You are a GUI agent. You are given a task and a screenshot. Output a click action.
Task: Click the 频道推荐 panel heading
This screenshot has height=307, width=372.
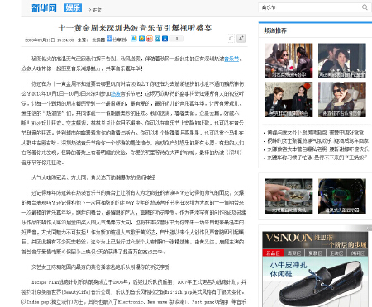[275, 31]
